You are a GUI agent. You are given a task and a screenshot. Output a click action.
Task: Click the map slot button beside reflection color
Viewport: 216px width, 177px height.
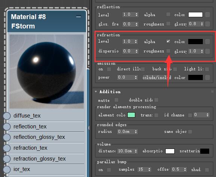[207, 15]
